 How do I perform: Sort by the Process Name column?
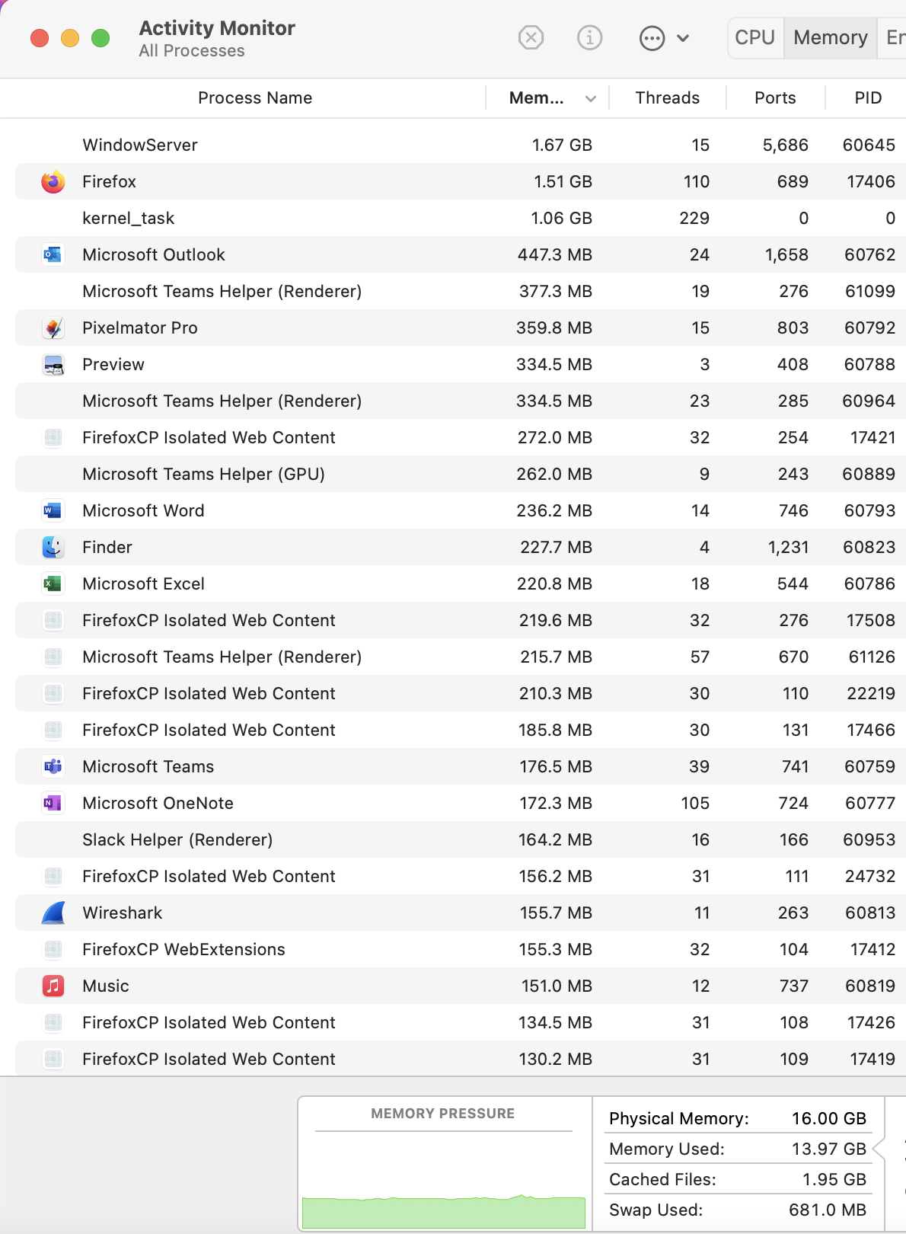point(255,98)
